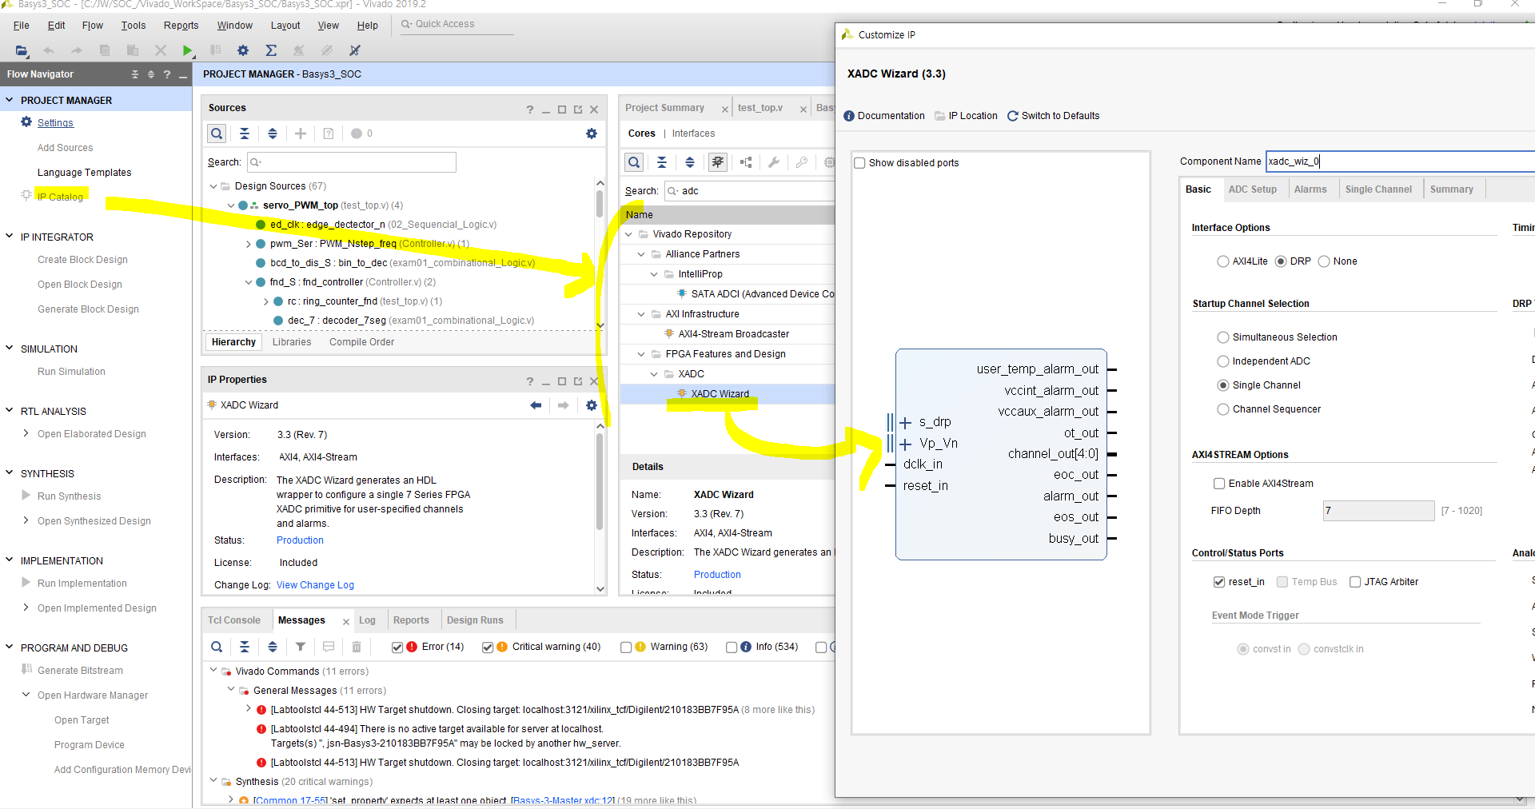Click the project open/save toolbar icon

[x=22, y=50]
